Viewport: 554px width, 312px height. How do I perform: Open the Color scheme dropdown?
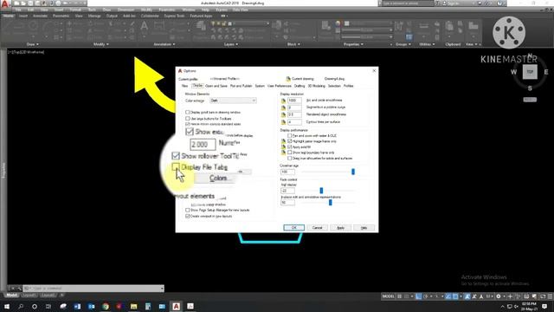tap(233, 101)
